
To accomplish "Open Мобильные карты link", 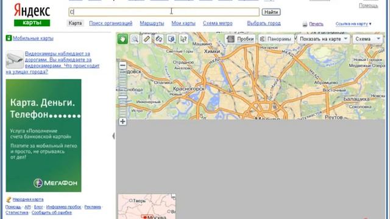I will click(33, 38).
